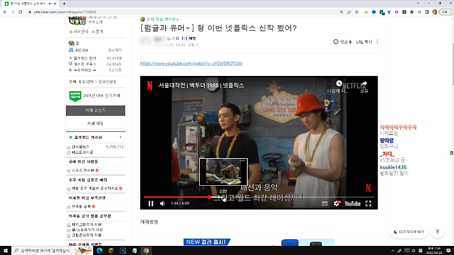Open the Chrome extensions puzzle icon
The width and height of the screenshot is (454, 255).
coord(412,12)
